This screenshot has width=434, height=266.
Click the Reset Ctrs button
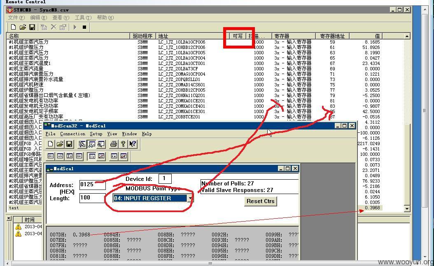261,201
